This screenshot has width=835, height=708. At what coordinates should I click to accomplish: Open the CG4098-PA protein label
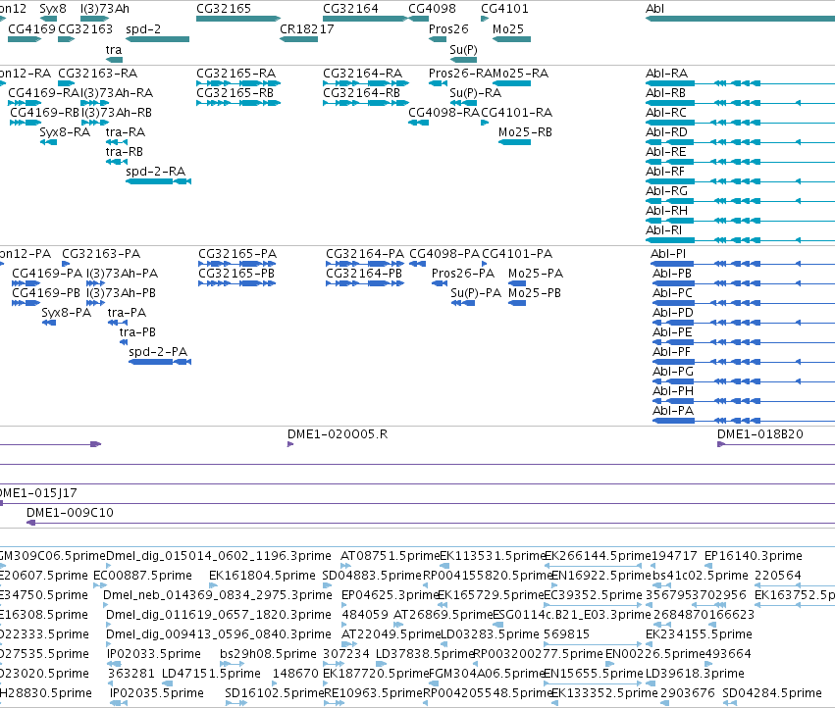coord(444,253)
